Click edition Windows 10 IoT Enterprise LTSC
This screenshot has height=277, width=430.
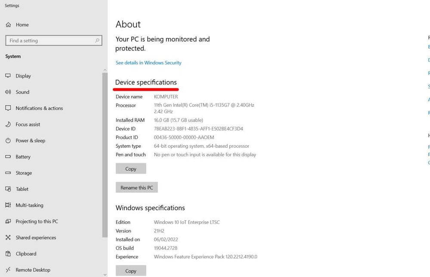click(187, 222)
